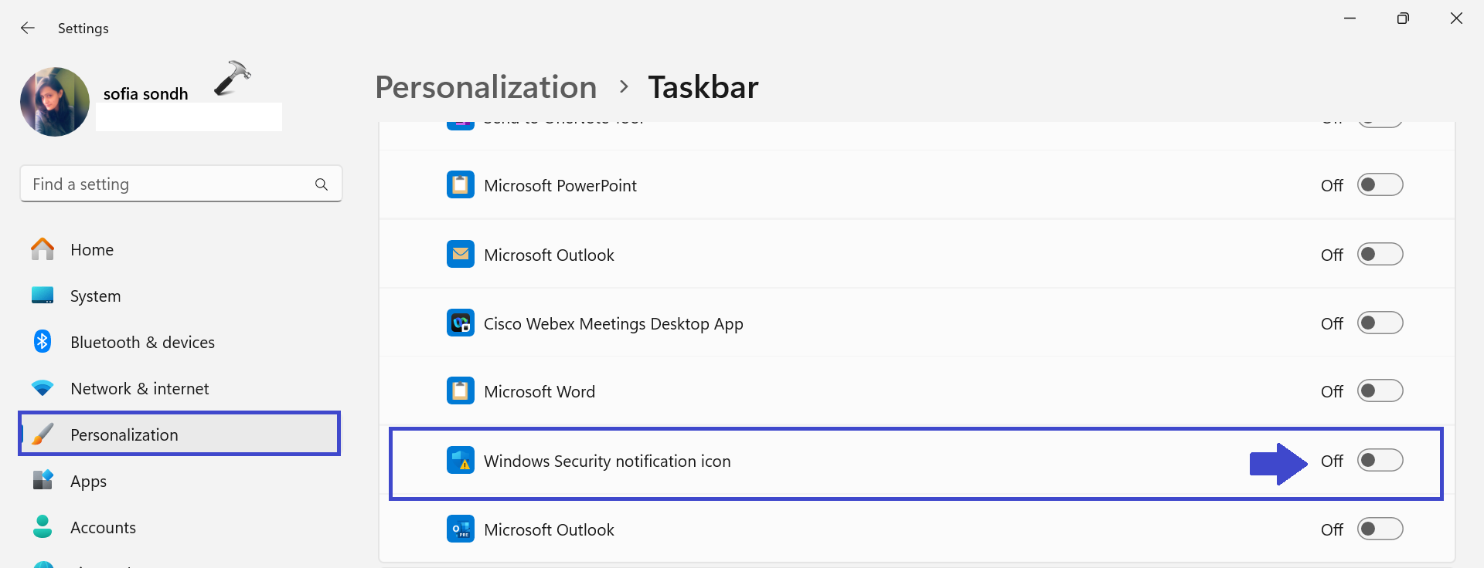Select Apps in the sidebar
The height and width of the screenshot is (568, 1484).
[88, 482]
